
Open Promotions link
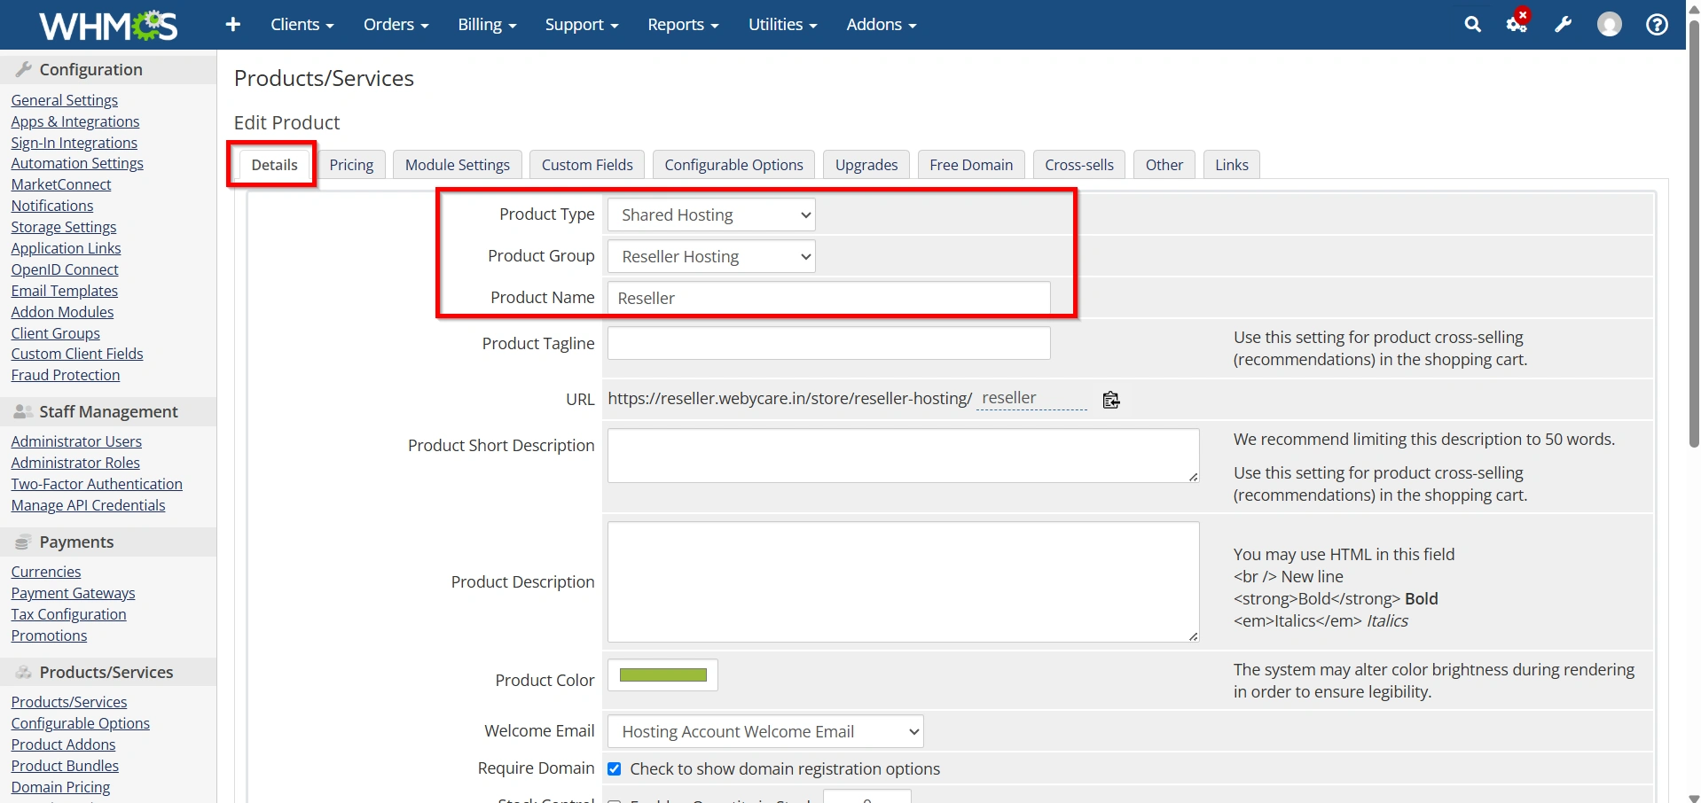pos(50,635)
